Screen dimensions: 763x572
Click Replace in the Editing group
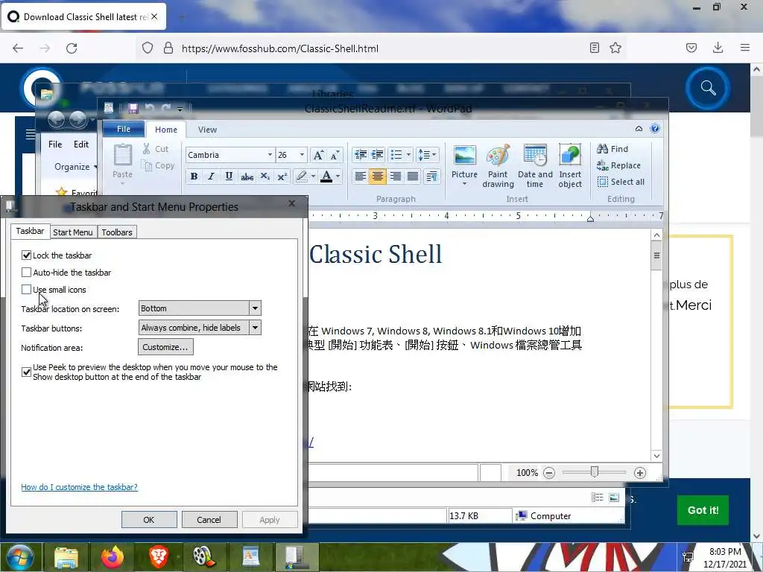tap(619, 165)
